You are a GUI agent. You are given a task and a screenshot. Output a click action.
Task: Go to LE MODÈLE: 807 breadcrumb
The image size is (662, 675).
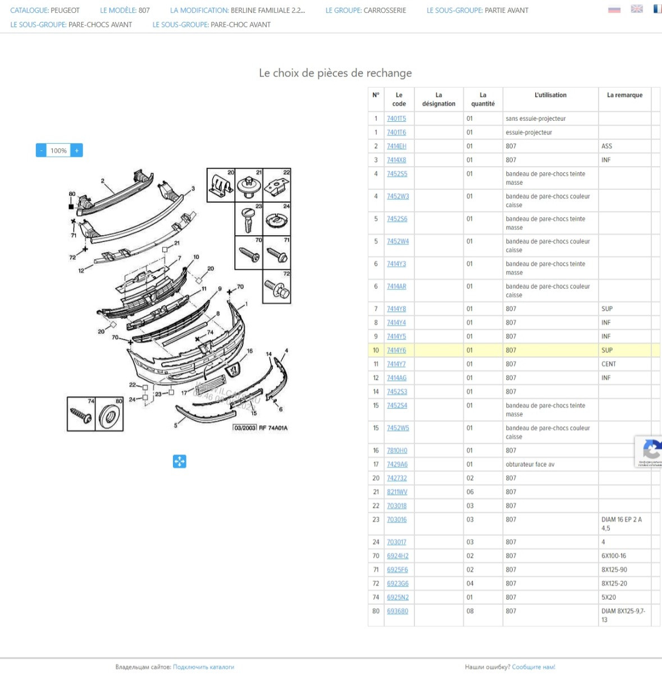125,10
